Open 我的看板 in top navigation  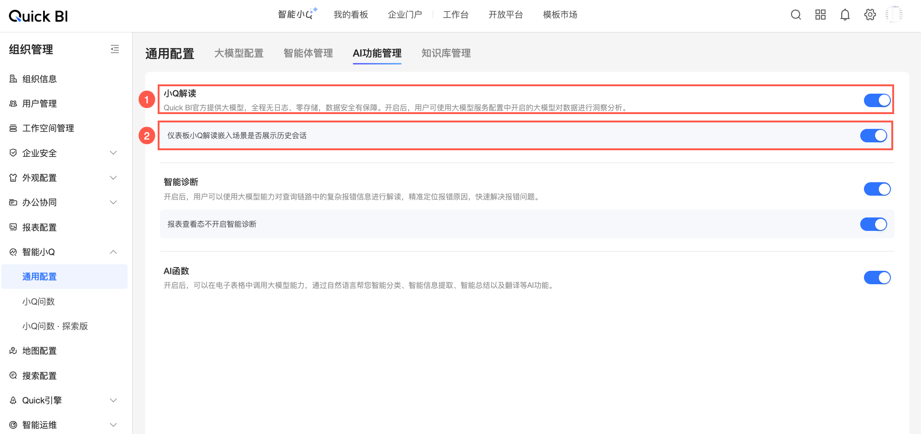tap(351, 15)
